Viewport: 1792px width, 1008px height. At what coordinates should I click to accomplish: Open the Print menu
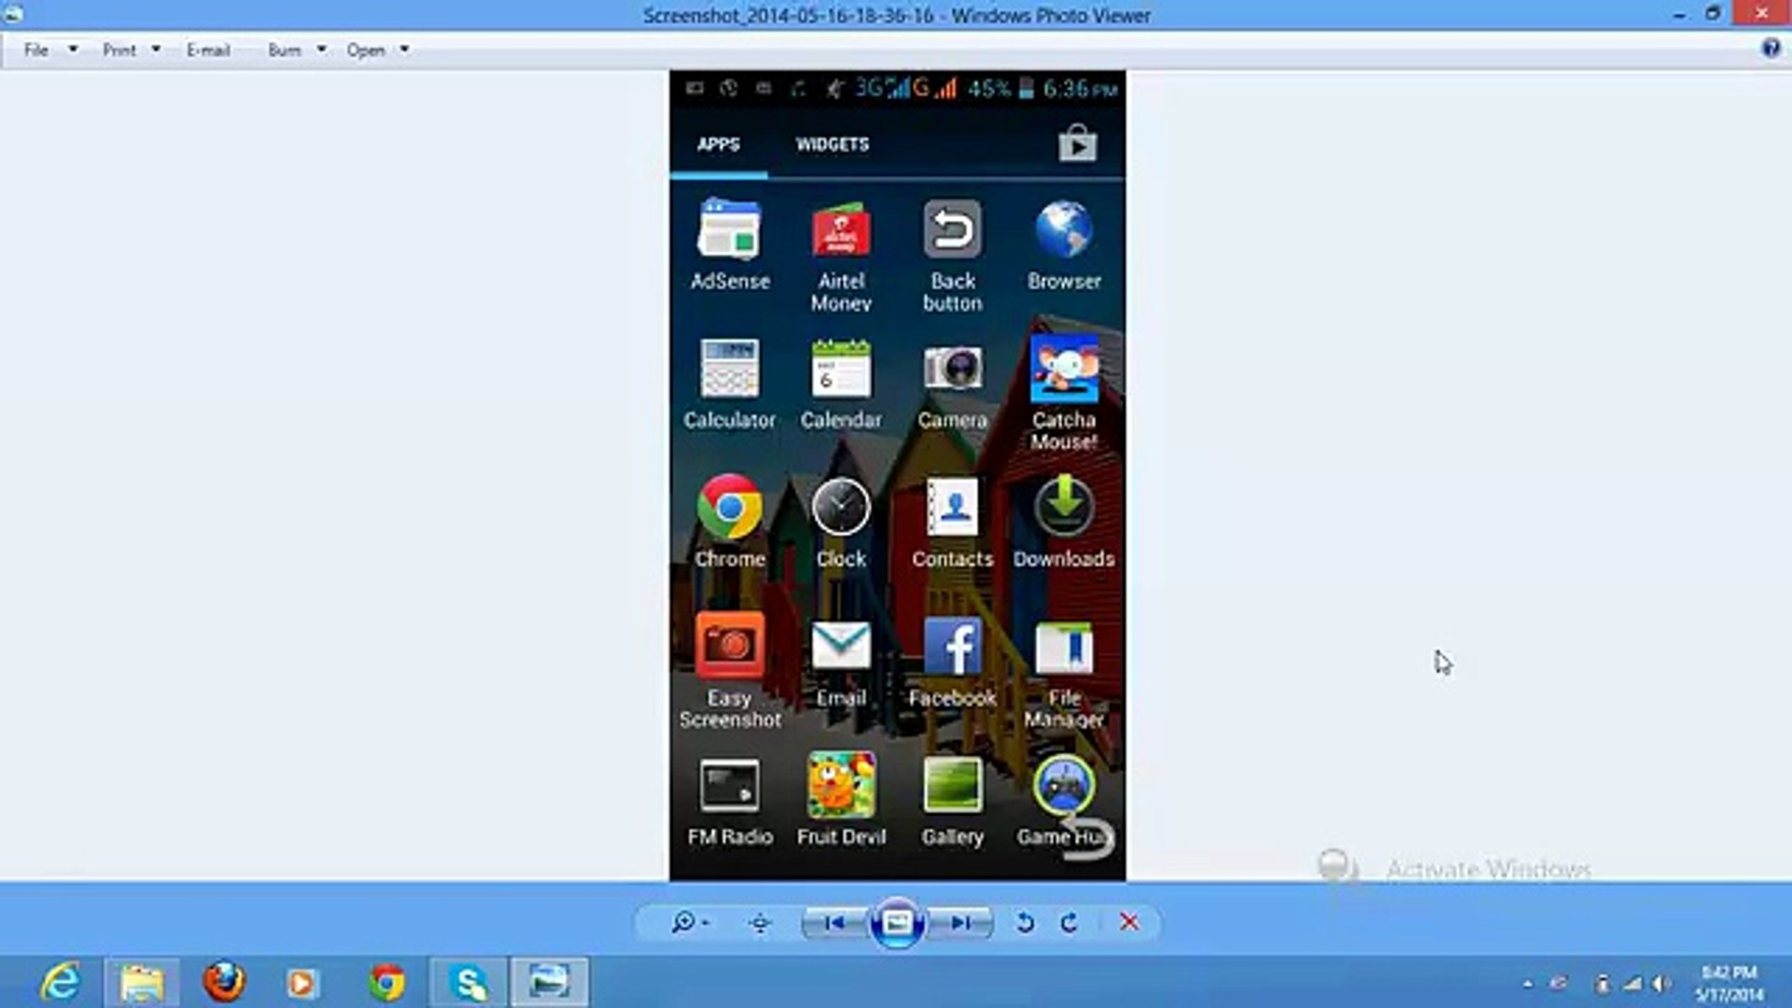coord(118,49)
